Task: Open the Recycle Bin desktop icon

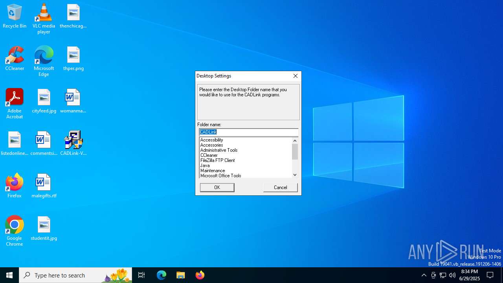Action: point(15,17)
